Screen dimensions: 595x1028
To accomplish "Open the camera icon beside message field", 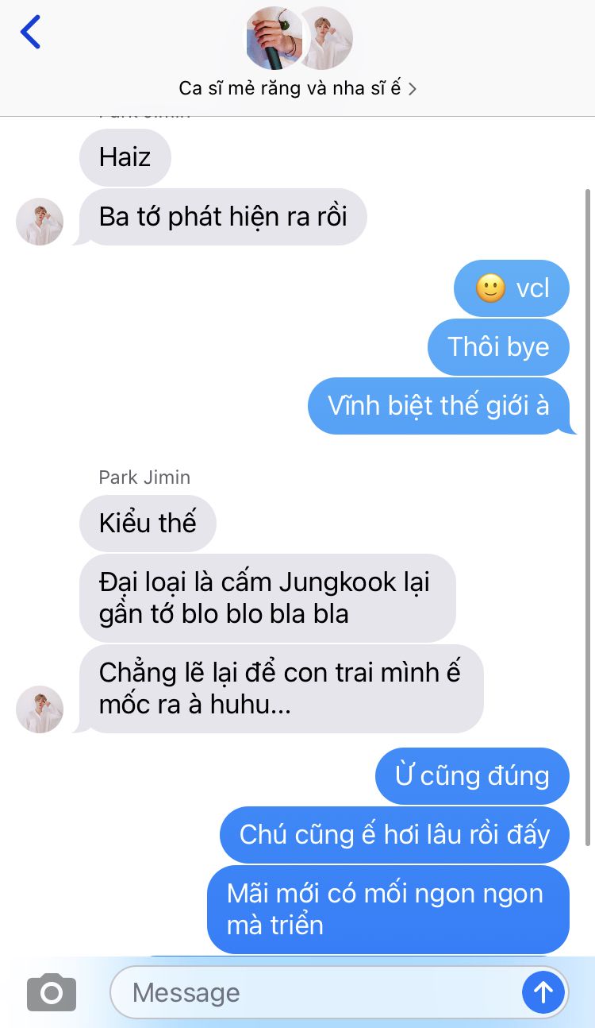I will click(x=52, y=992).
